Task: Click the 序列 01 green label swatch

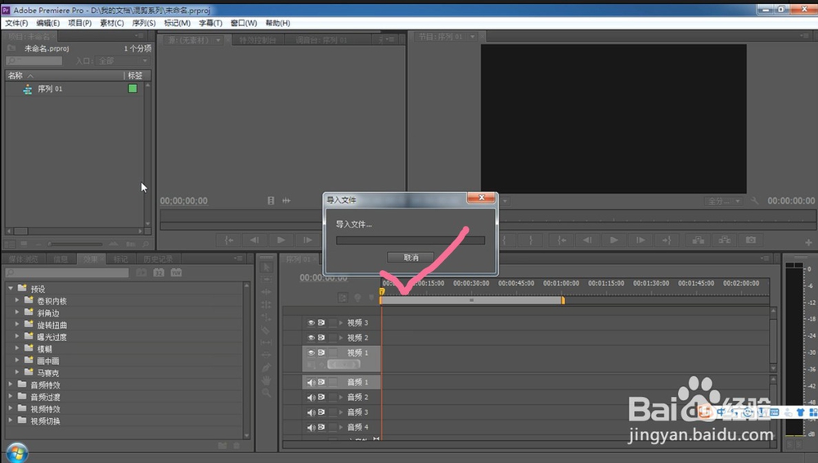Action: 133,88
